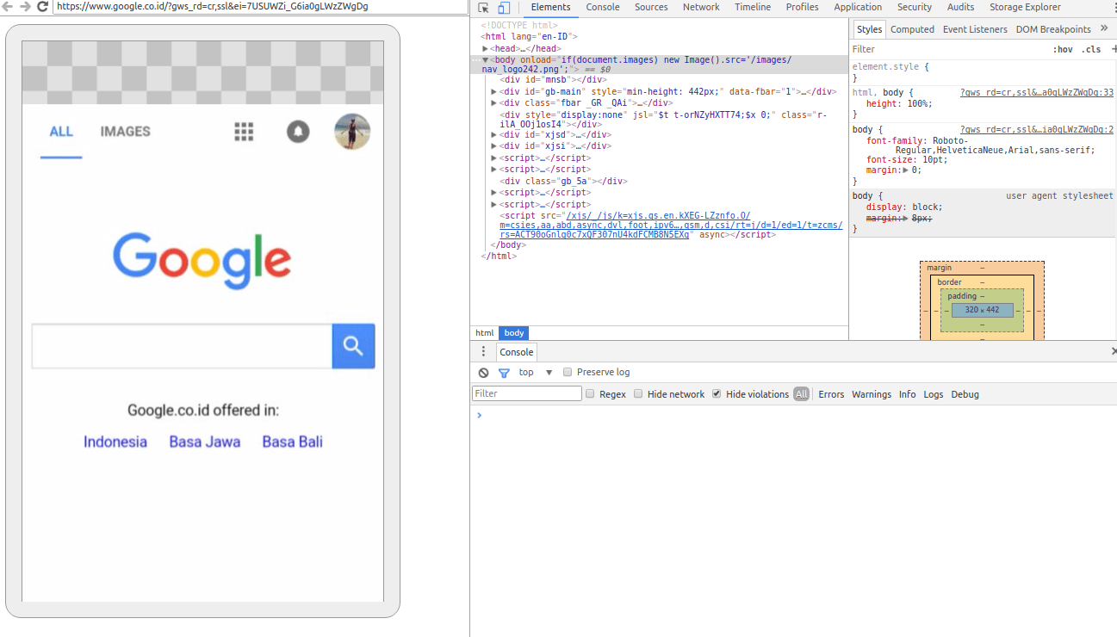The width and height of the screenshot is (1117, 637).
Task: Open the top Console panel tab
Action: [x=603, y=8]
